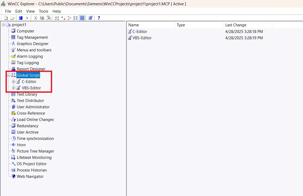This screenshot has width=303, height=196.
Task: Click the VBS-Editor icon in the right pane
Action: point(130,38)
